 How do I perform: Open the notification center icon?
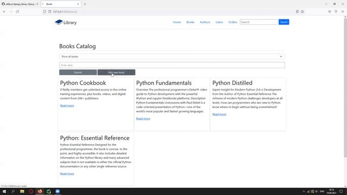(x=341, y=191)
